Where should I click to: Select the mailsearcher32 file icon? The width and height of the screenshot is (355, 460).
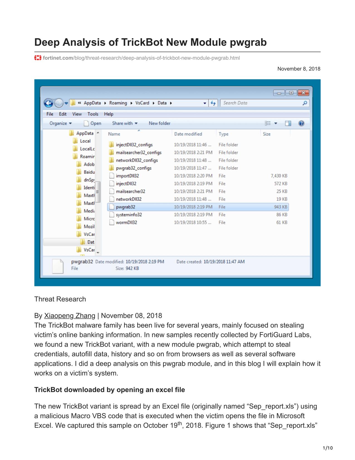point(111,191)
